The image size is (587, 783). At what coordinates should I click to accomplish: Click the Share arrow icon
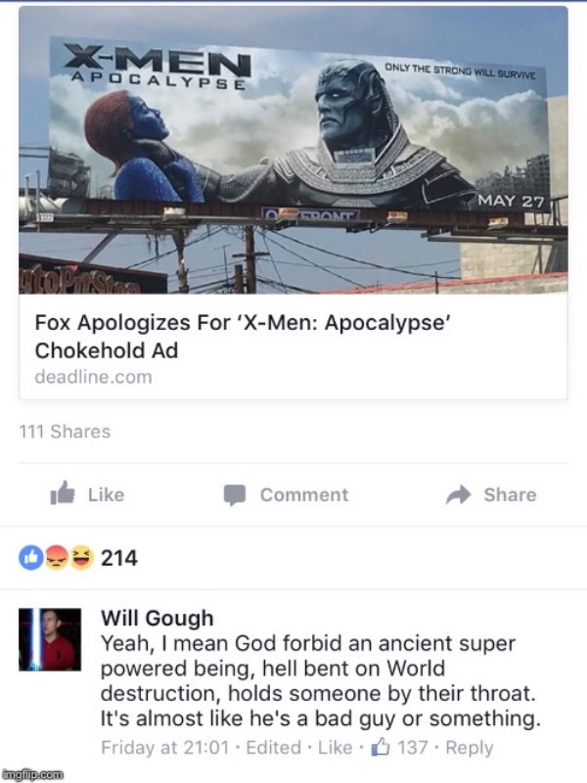pos(458,494)
